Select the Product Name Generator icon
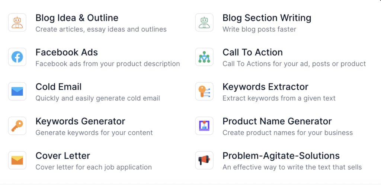381x185 pixels. (204, 126)
